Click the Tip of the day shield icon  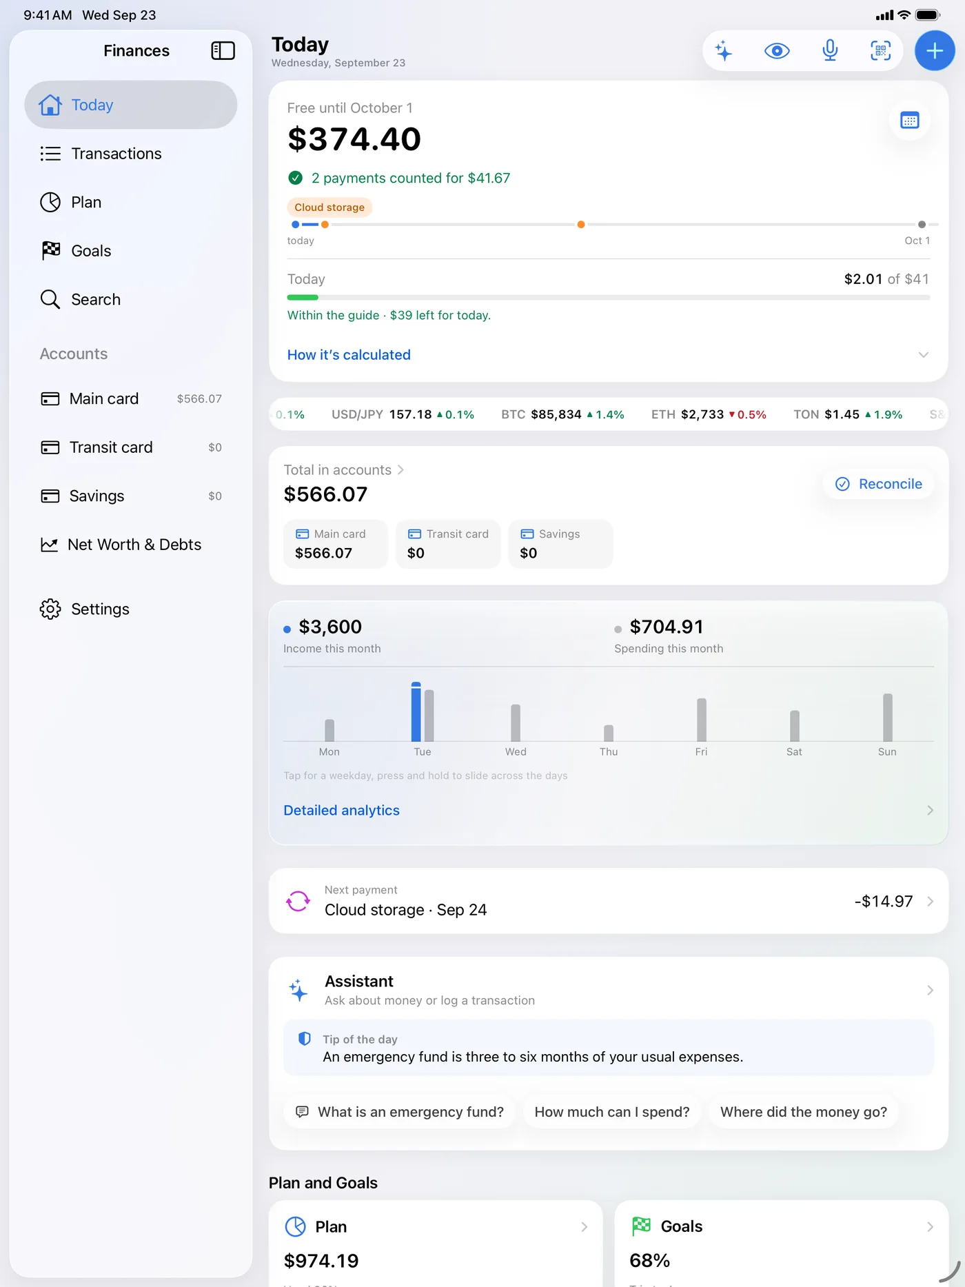[x=304, y=1039]
